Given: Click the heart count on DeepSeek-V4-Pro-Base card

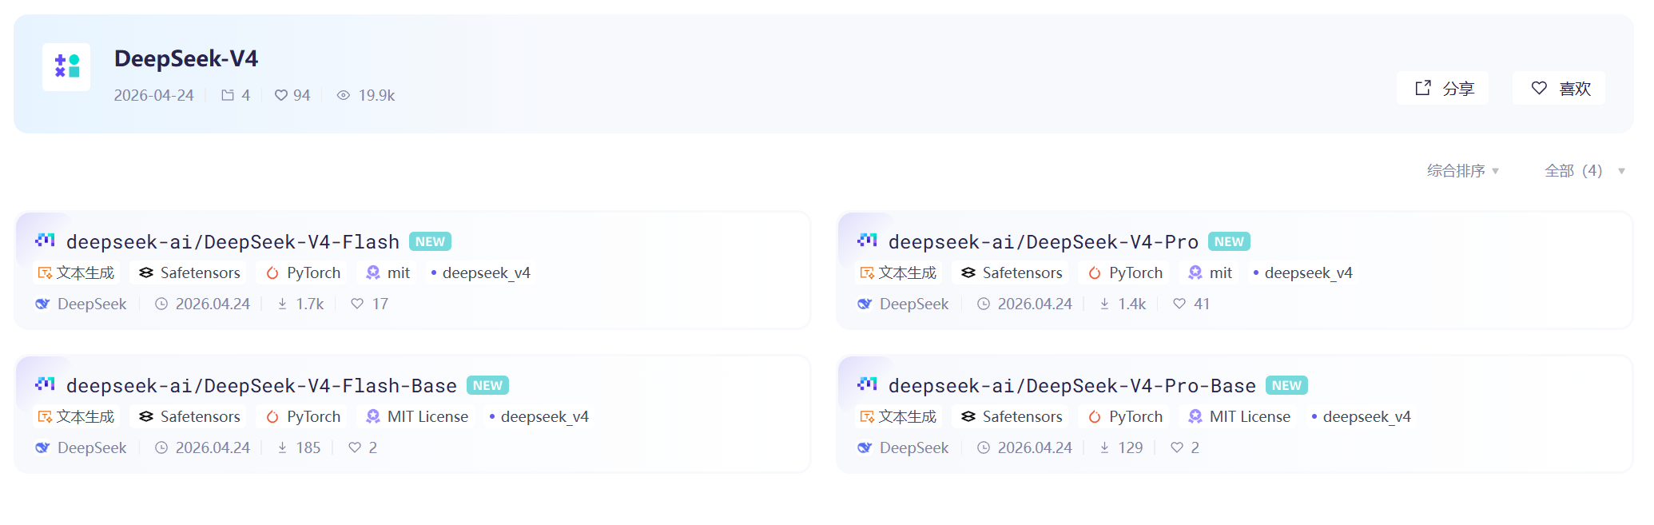Looking at the screenshot, I should pyautogui.click(x=1195, y=447).
